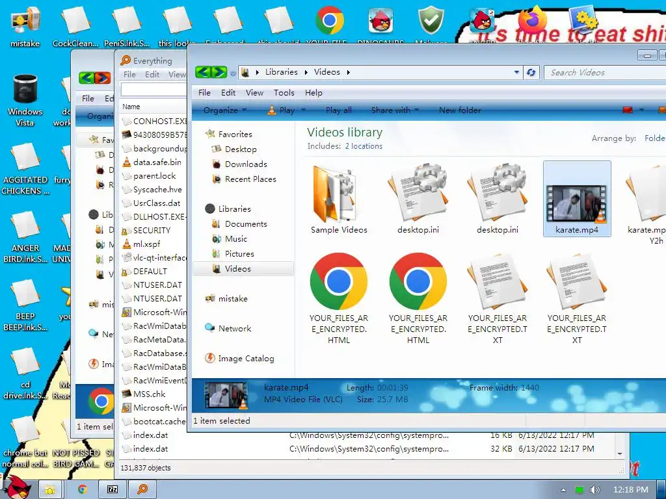Open Downloads in the navigation pane
The image size is (666, 499).
click(x=246, y=164)
